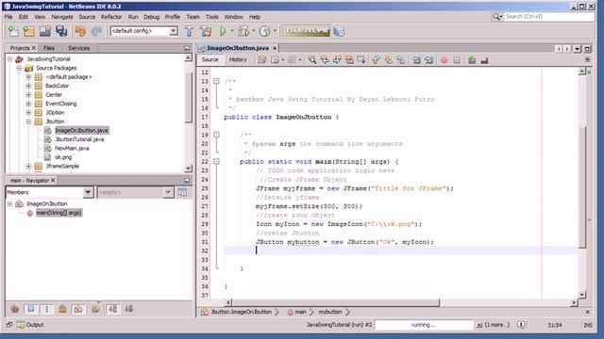Collapse the main method code fold
604x339 pixels.
(216, 161)
